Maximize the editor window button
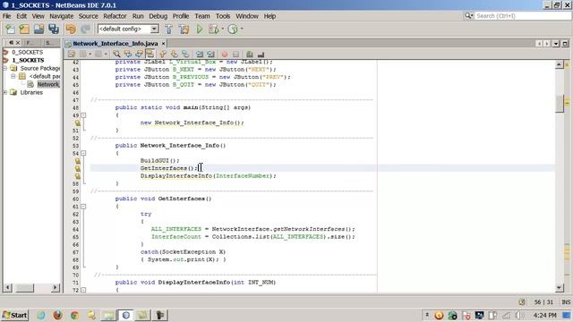The image size is (573, 322). (565, 44)
